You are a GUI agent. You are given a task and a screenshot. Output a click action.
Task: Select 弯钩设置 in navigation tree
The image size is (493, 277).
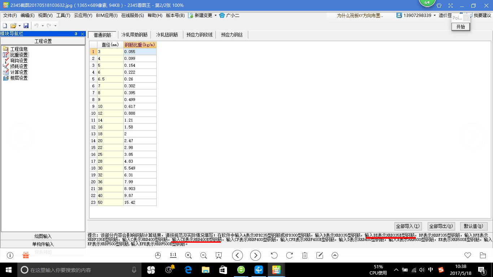click(x=19, y=61)
